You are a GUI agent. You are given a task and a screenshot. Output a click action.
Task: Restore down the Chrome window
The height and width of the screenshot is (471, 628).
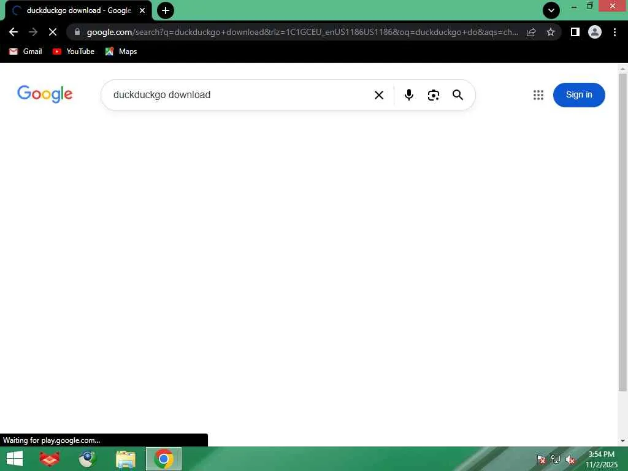point(589,6)
